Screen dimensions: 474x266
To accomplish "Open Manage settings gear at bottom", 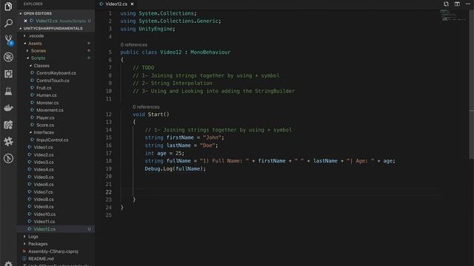I will [x=8, y=264].
